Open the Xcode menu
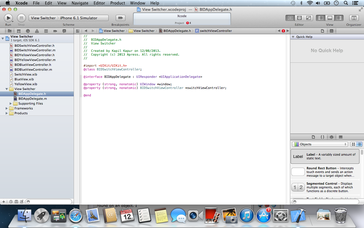Screen dimensions: 364x228 21,3
